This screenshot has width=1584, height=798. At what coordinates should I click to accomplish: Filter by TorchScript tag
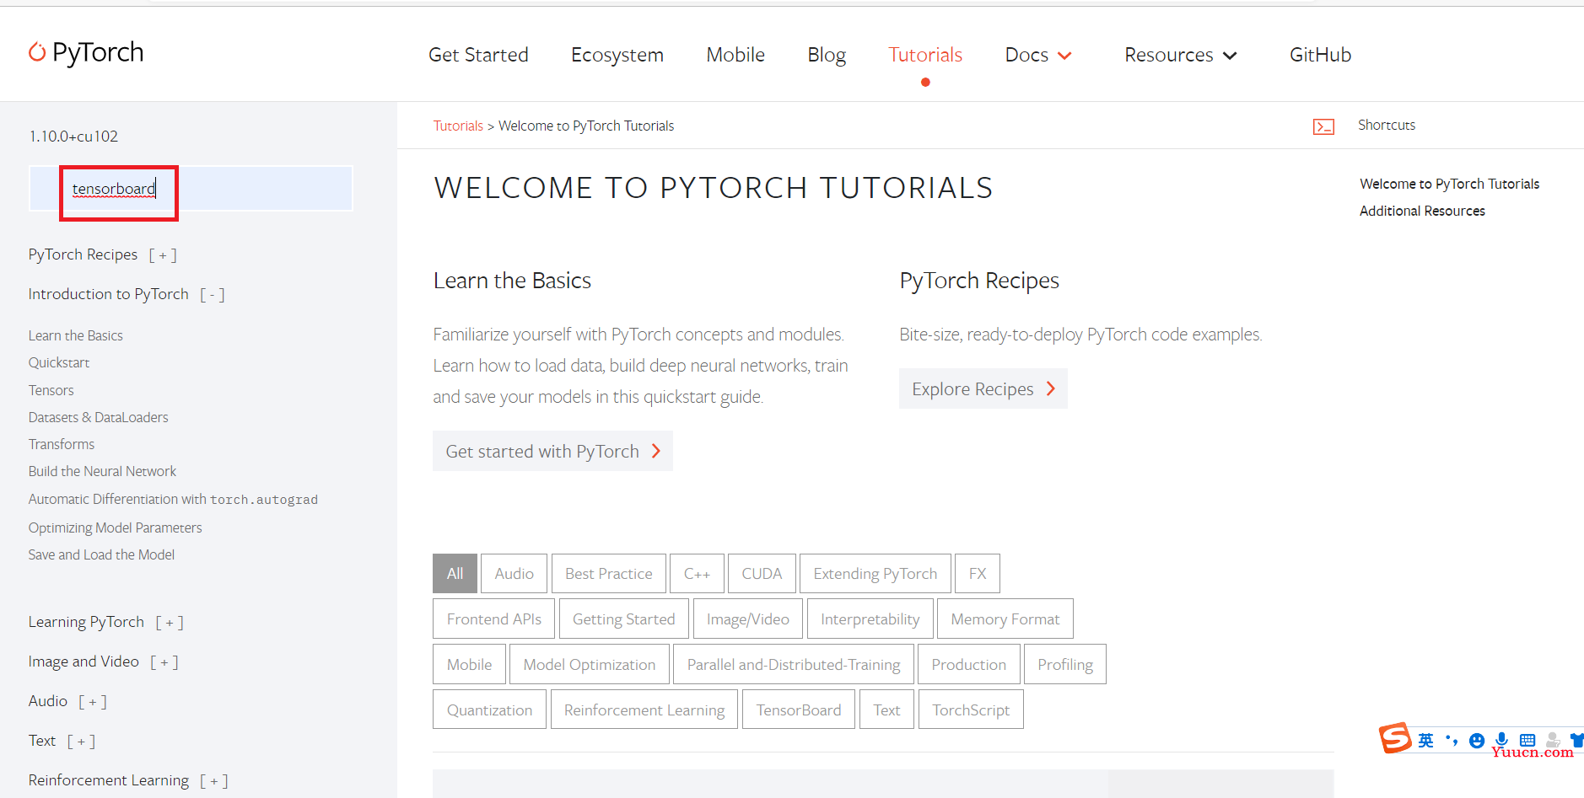pyautogui.click(x=971, y=710)
